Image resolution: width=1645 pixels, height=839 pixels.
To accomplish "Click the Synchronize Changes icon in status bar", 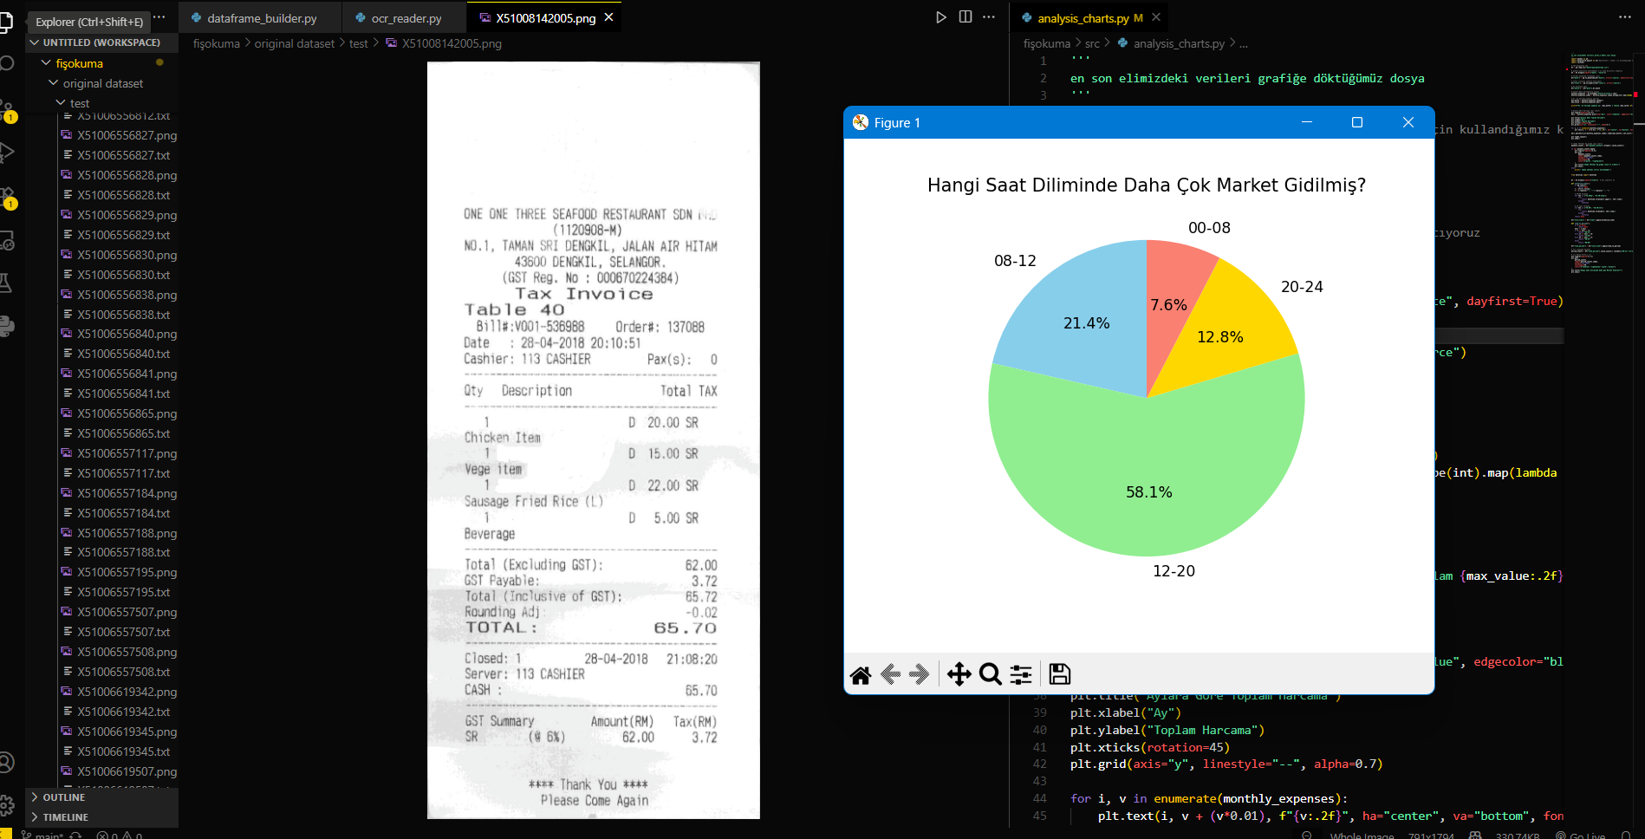I will point(76,836).
